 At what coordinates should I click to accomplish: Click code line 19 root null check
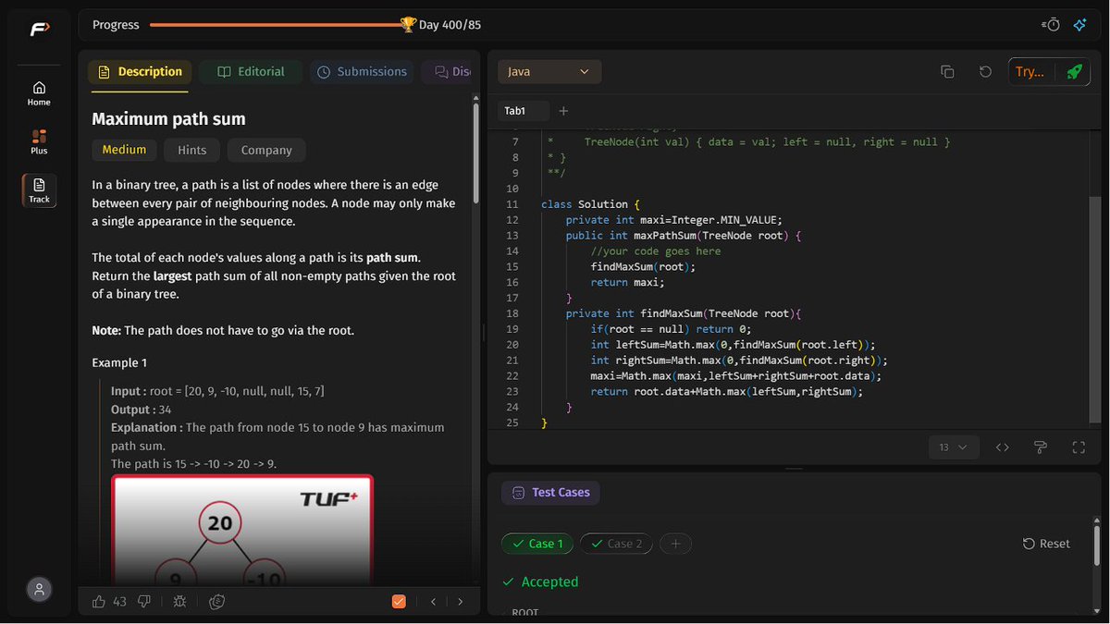click(x=672, y=328)
